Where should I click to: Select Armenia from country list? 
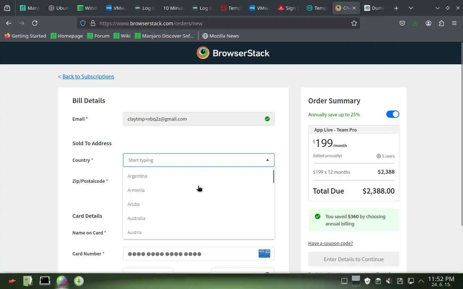[x=198, y=190]
